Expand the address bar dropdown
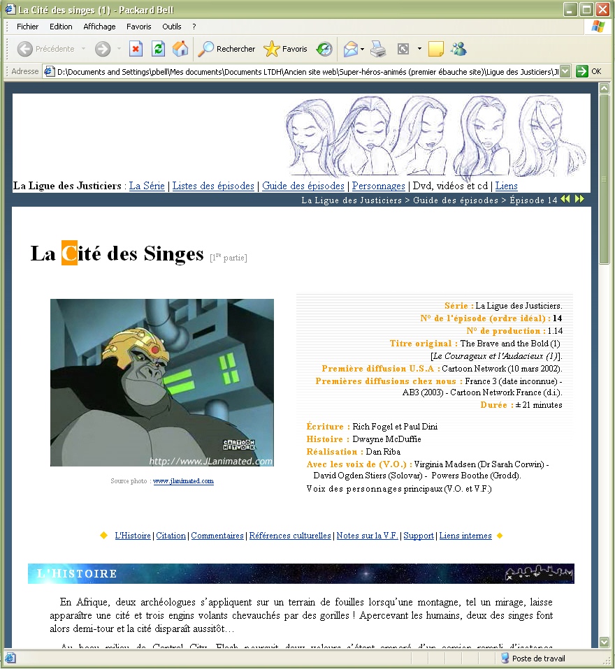This screenshot has width=615, height=669. click(565, 71)
